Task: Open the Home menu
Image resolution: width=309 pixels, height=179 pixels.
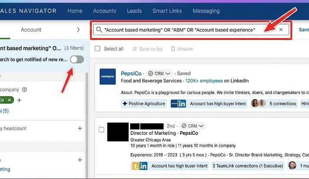Action: (x=75, y=11)
